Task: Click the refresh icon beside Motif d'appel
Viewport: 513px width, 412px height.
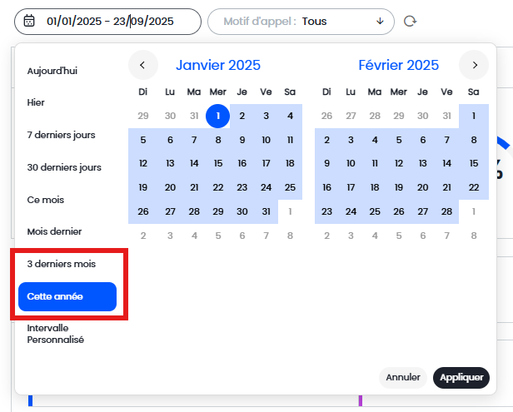Action: [410, 21]
